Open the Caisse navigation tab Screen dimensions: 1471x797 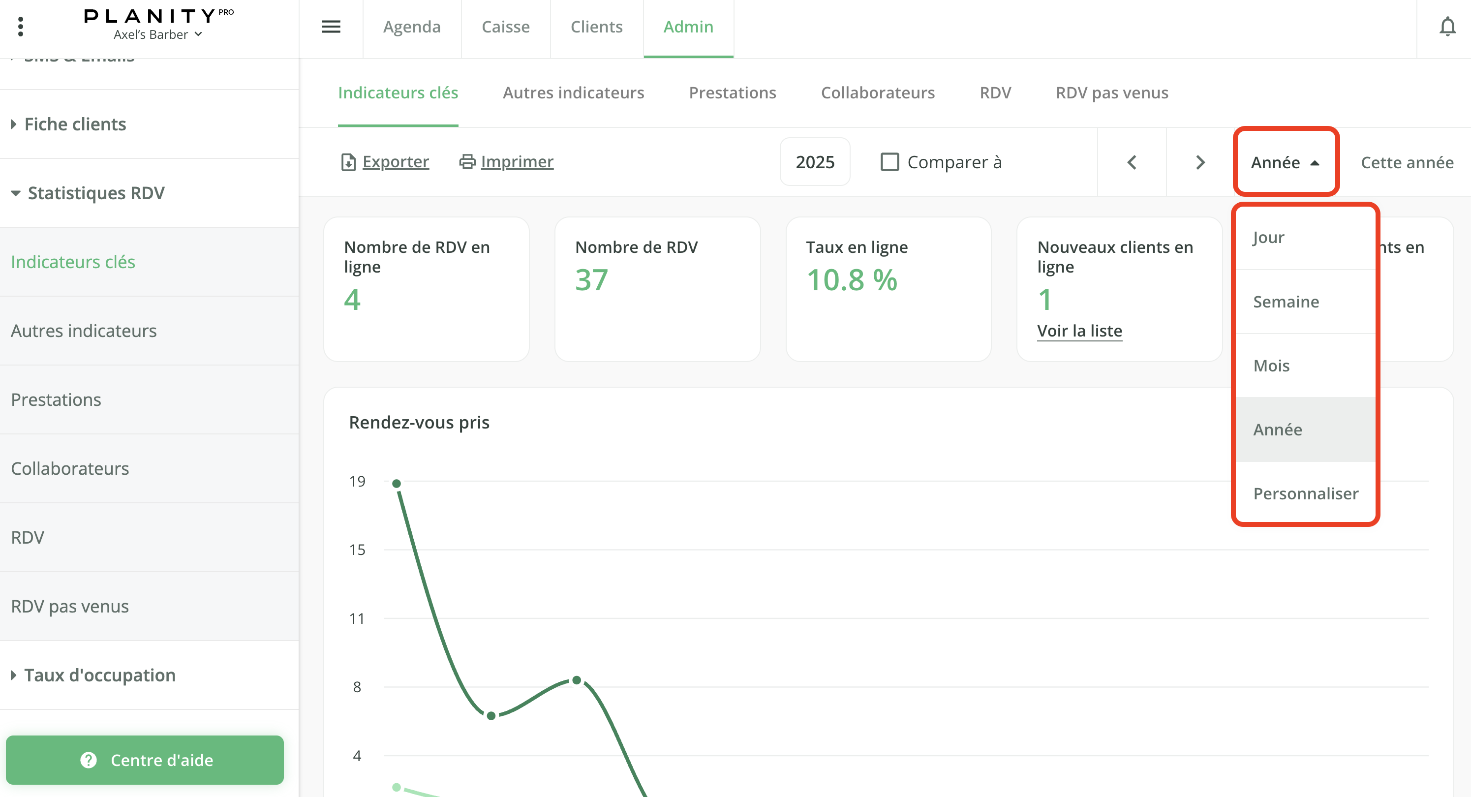pyautogui.click(x=505, y=27)
